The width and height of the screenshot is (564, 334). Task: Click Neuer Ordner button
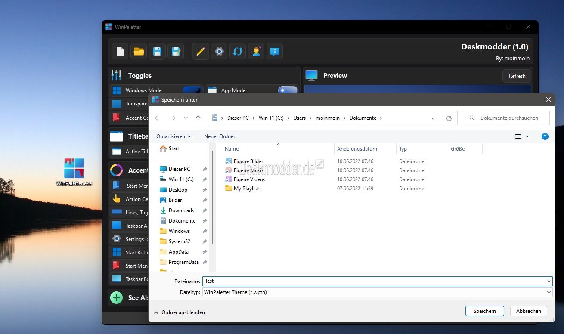220,136
